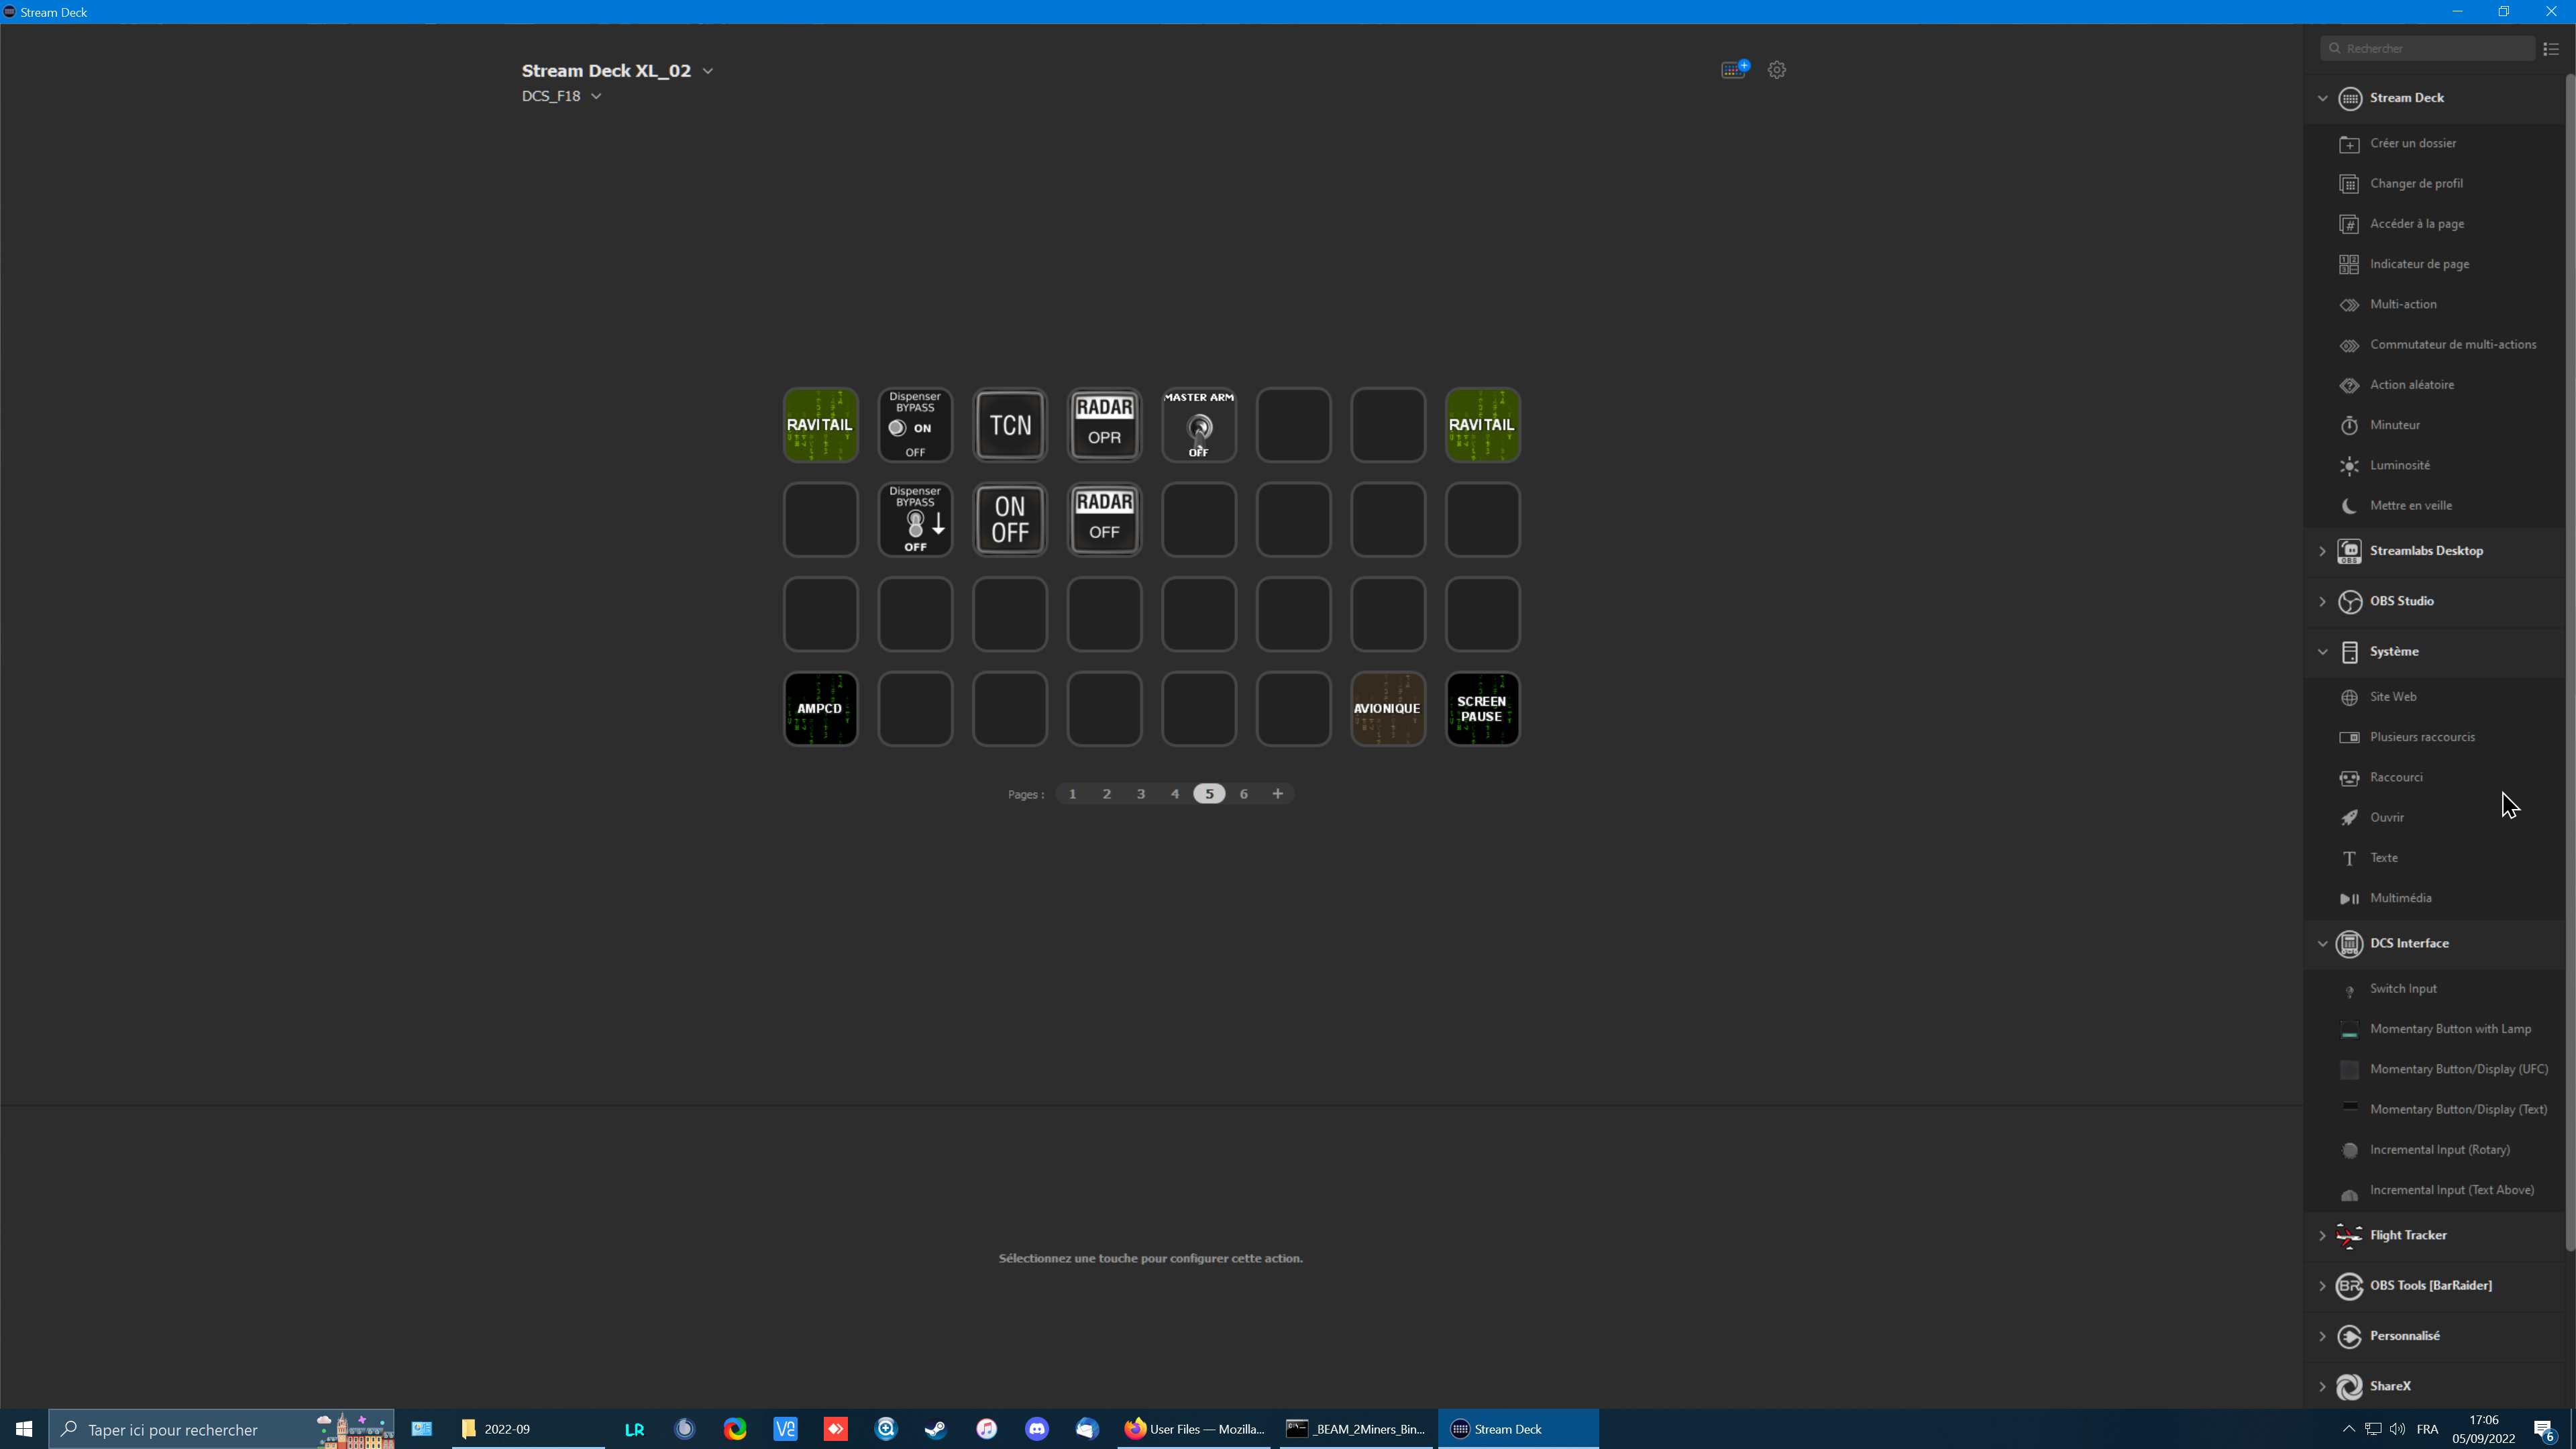2576x1449 pixels.
Task: Click the RADAR OFF key
Action: [1104, 520]
